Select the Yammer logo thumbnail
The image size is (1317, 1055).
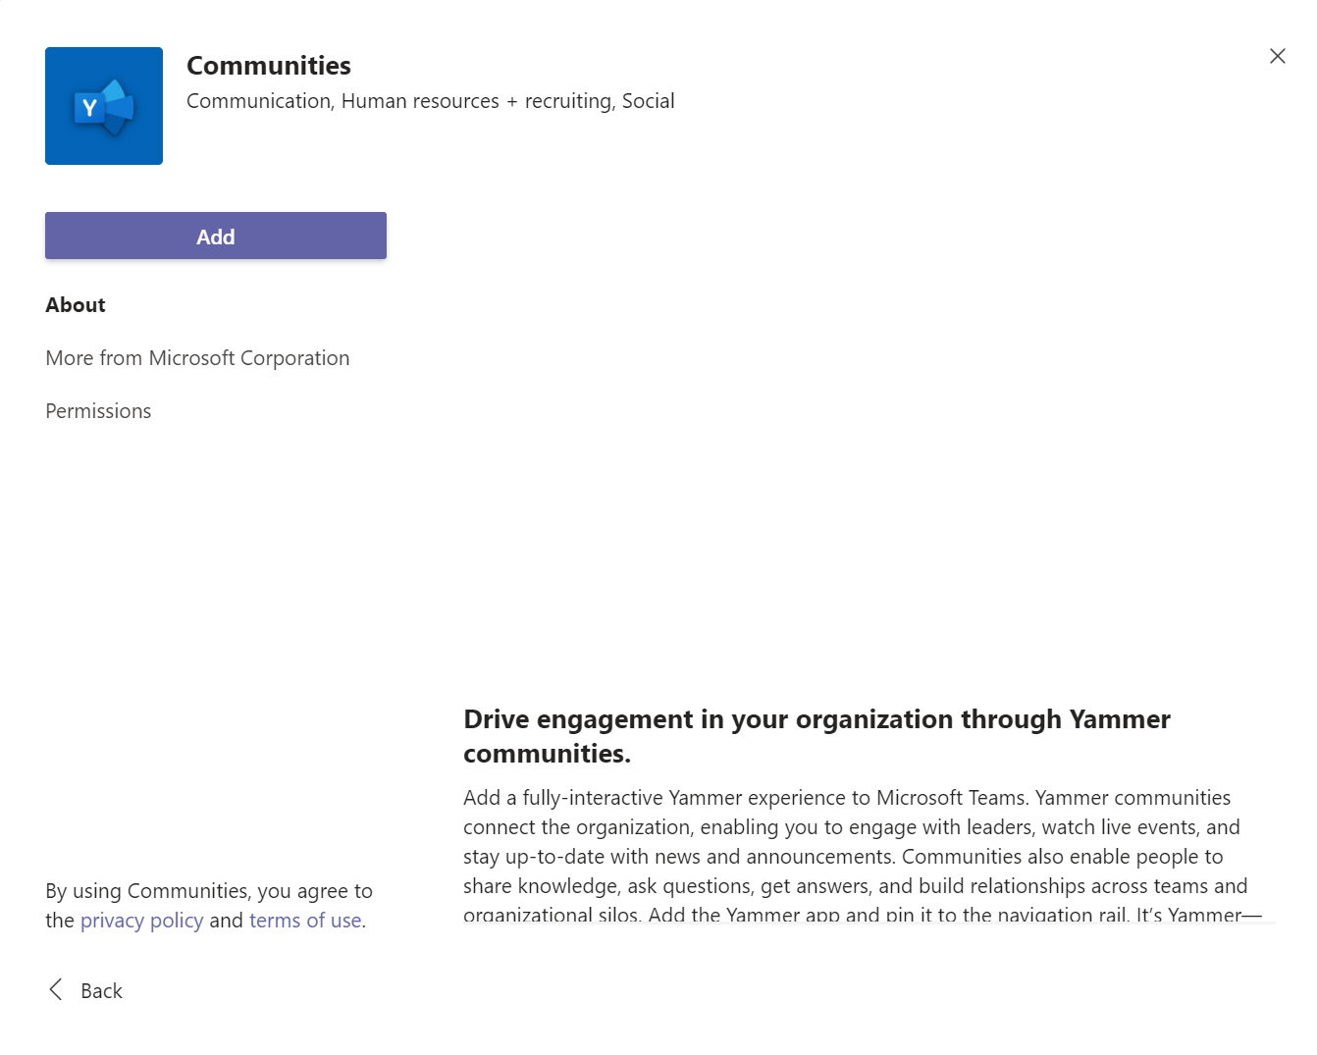[x=103, y=105]
